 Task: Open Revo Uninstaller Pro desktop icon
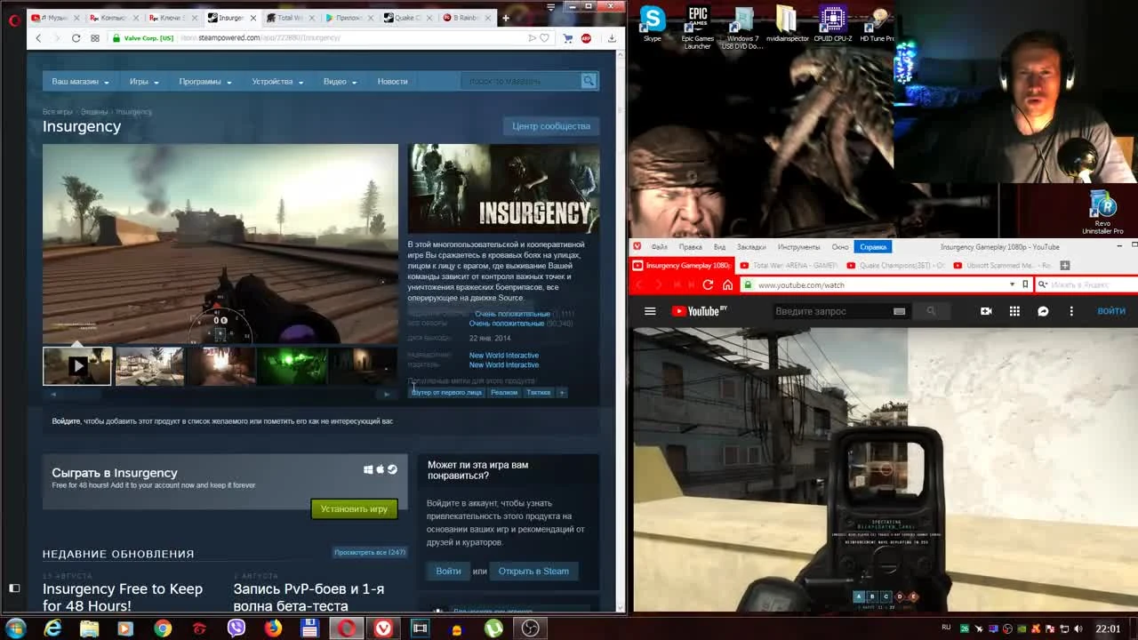tap(1102, 212)
